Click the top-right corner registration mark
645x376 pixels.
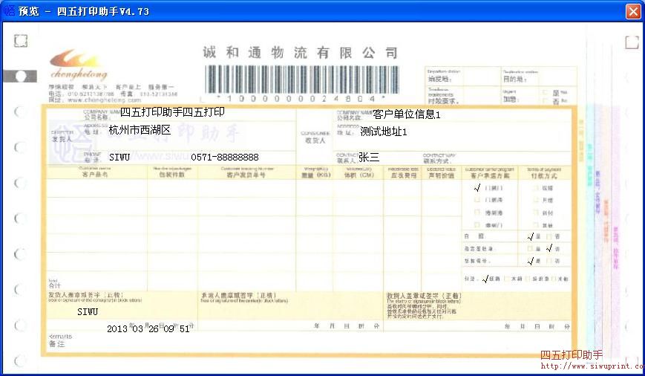[631, 42]
